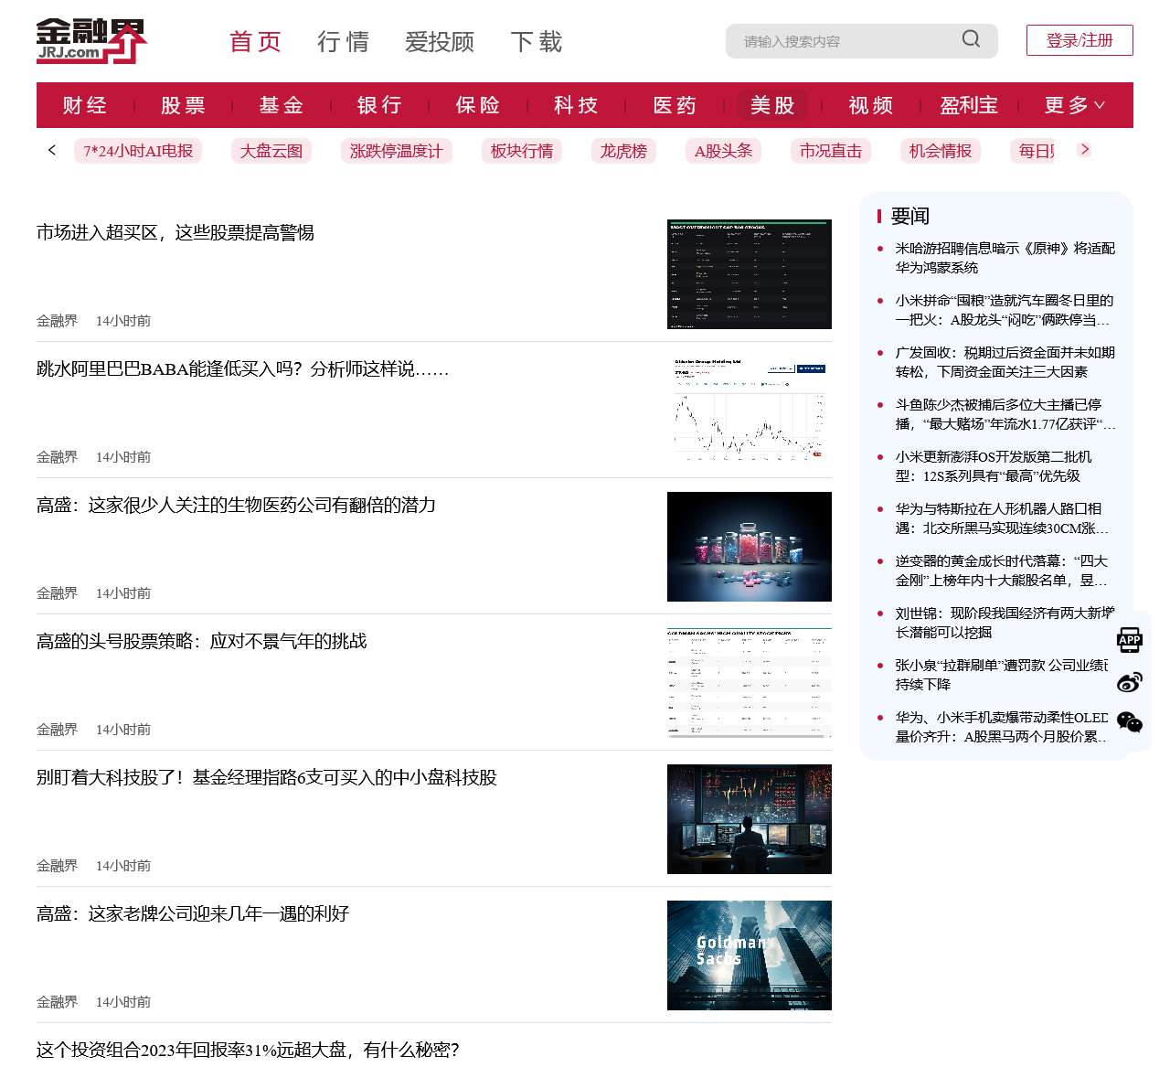This screenshot has height=1067, width=1170.
Task: Open the 下载 tab
Action: click(x=537, y=42)
